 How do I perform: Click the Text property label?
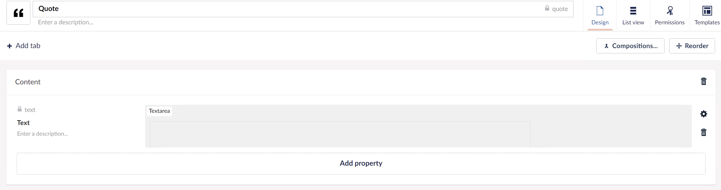click(23, 123)
